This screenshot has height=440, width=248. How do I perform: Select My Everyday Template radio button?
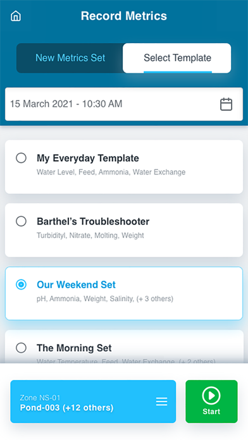pyautogui.click(x=21, y=158)
